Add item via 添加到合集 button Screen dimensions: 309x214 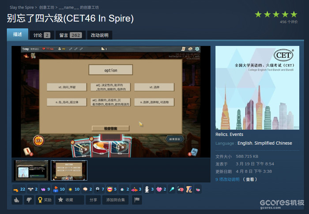pos(116,200)
